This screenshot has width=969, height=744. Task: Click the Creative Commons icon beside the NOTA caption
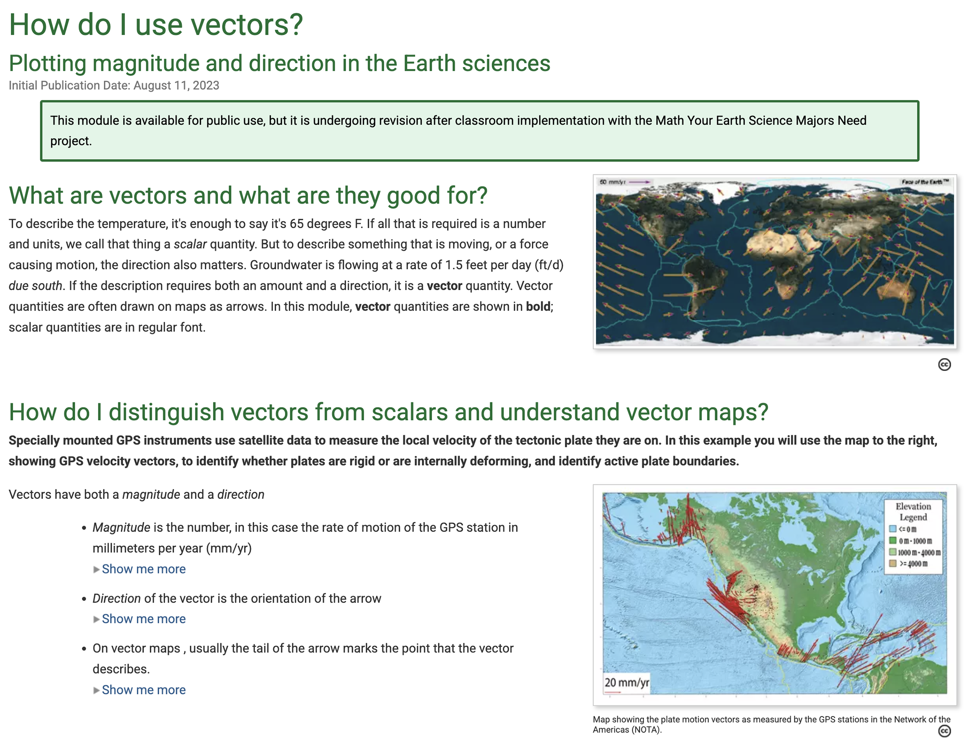tap(944, 730)
